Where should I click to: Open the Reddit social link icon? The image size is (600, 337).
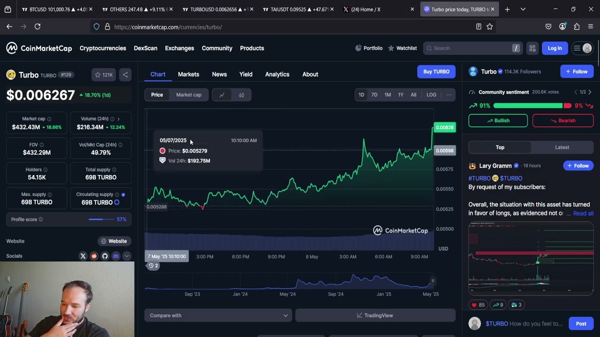pyautogui.click(x=94, y=256)
